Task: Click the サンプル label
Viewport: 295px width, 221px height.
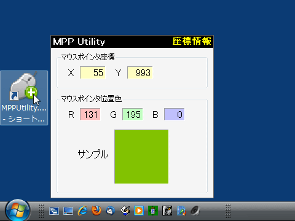Action: [x=93, y=154]
